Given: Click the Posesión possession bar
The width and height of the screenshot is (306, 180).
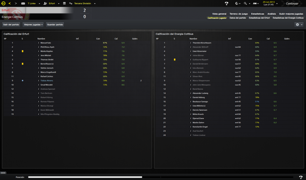Looking at the screenshot, I should pyautogui.click(x=160, y=177).
